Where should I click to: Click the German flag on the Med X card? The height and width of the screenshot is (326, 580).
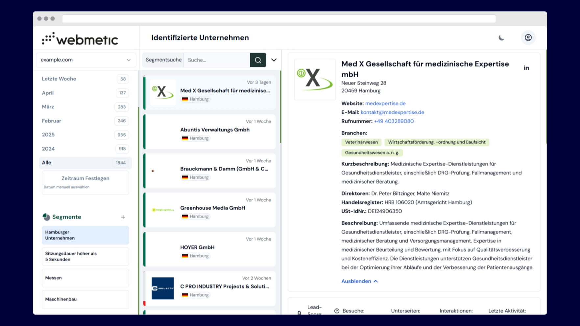coord(186,99)
